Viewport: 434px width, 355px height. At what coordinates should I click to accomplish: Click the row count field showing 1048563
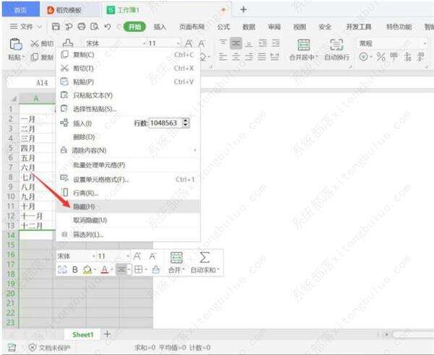pos(166,123)
